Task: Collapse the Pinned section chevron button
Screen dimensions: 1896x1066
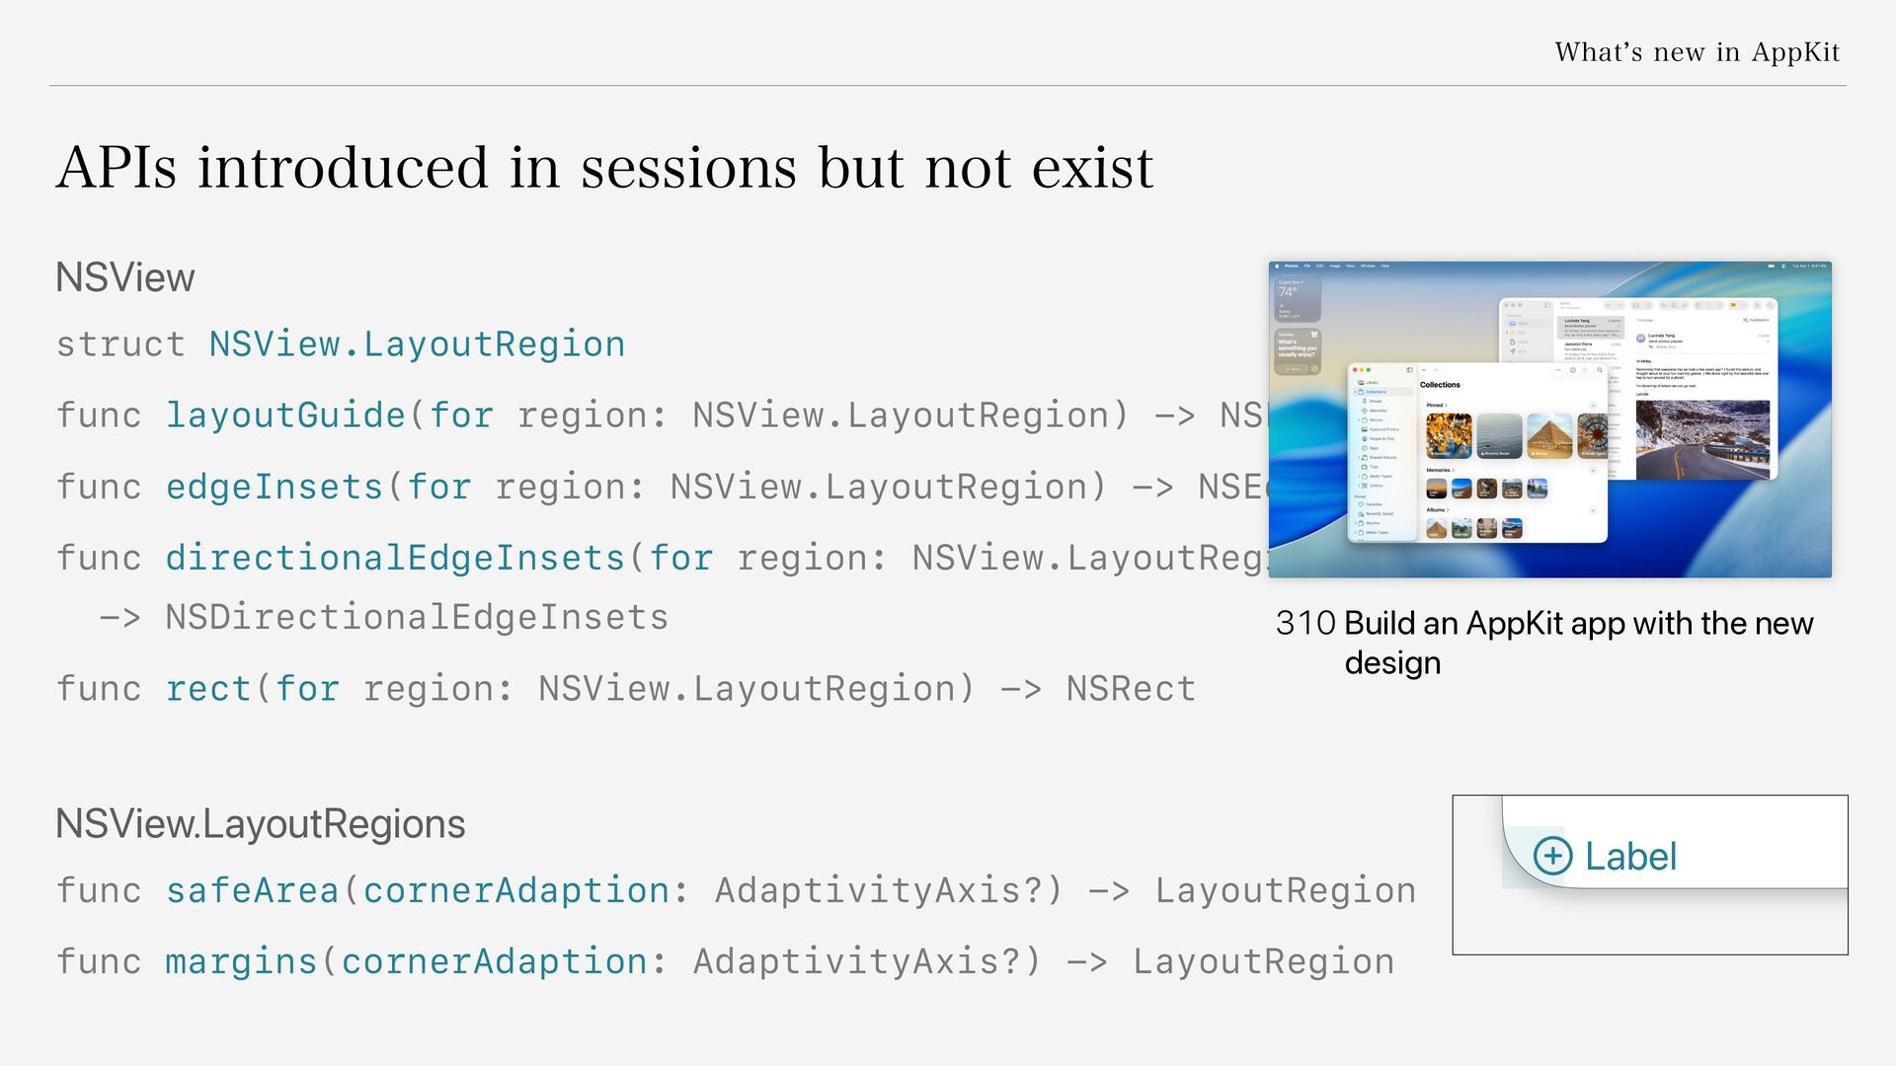Action: point(1593,406)
